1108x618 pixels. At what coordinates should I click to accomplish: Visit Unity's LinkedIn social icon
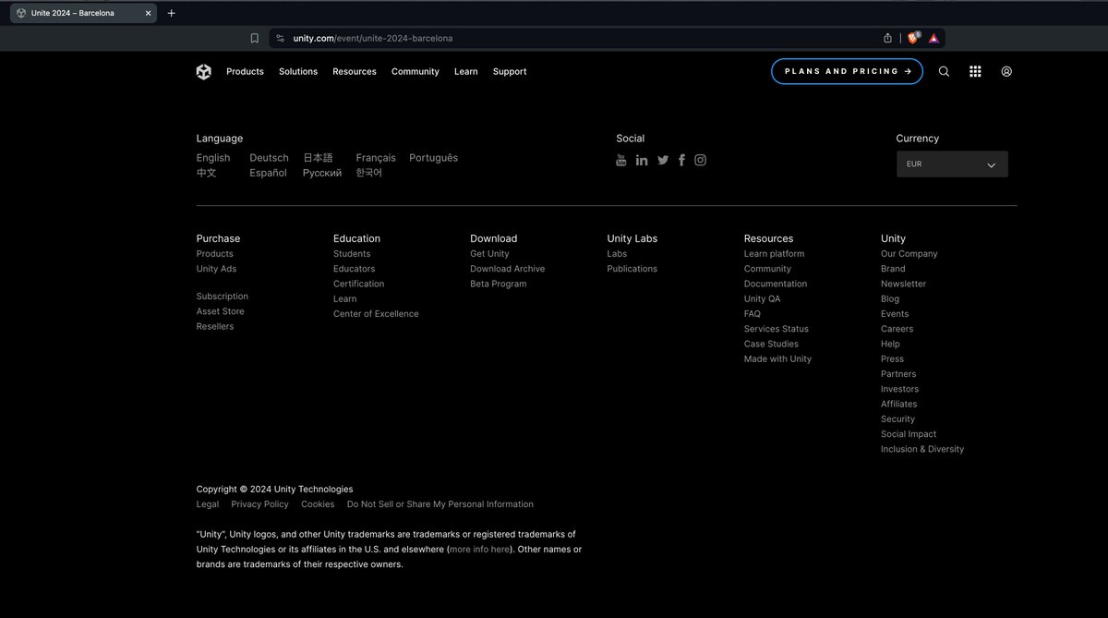tap(642, 160)
